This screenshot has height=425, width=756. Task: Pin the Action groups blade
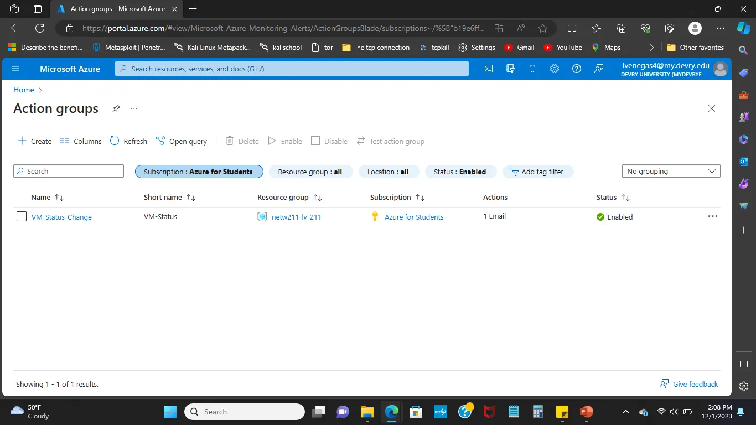coord(116,108)
